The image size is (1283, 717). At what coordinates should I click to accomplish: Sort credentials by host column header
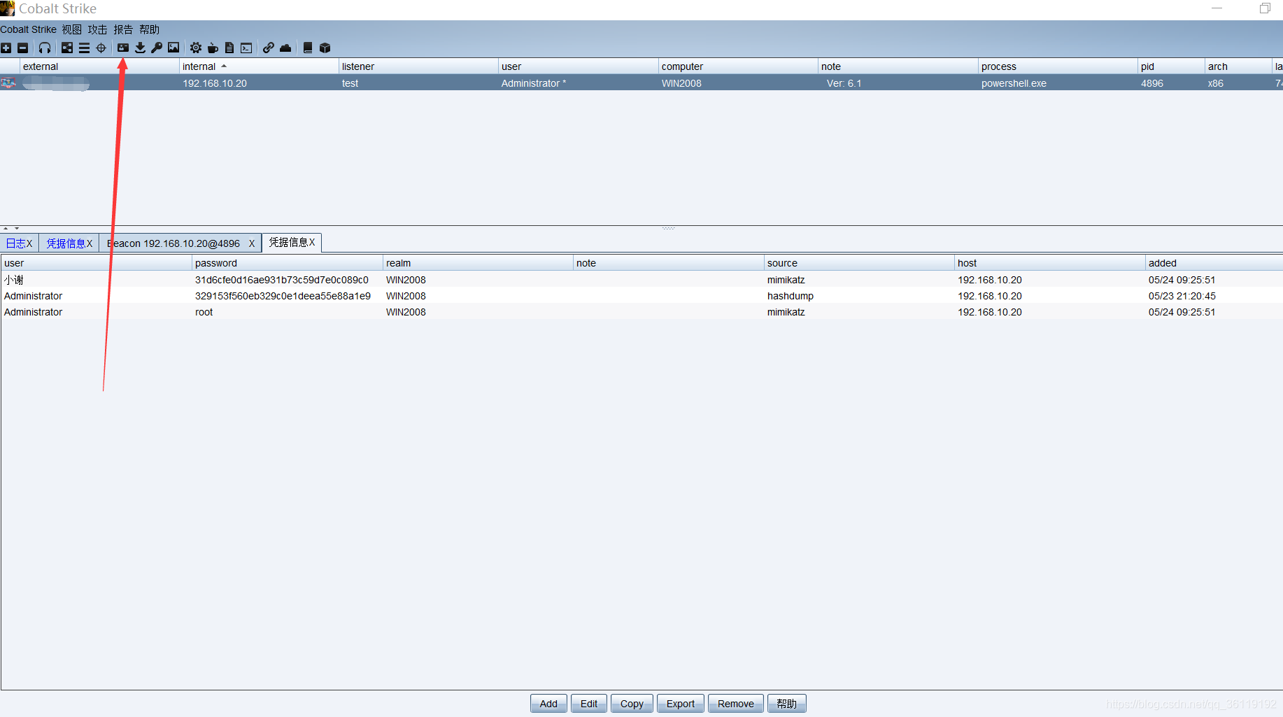[1050, 263]
